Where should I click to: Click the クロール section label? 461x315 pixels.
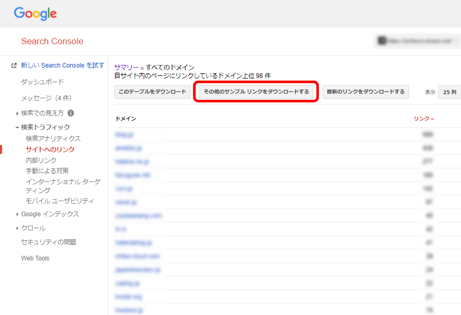point(33,228)
